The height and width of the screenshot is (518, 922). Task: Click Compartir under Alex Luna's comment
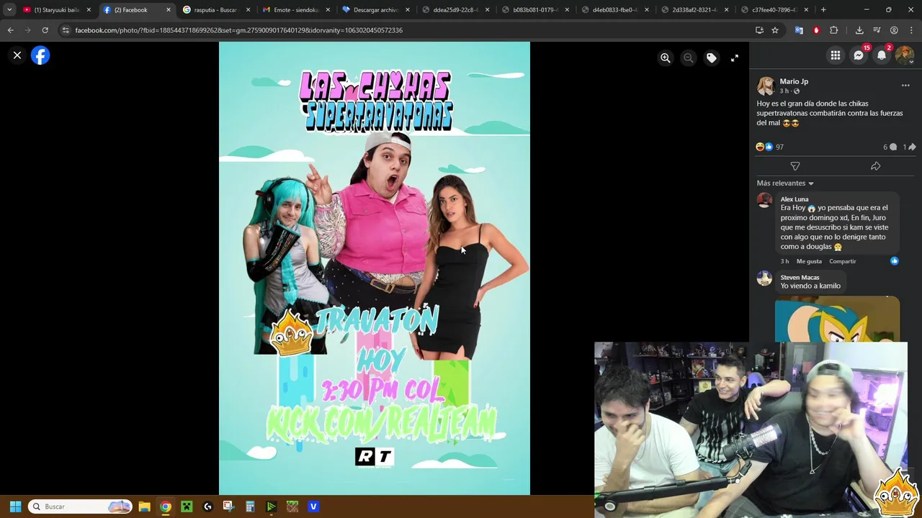[843, 261]
